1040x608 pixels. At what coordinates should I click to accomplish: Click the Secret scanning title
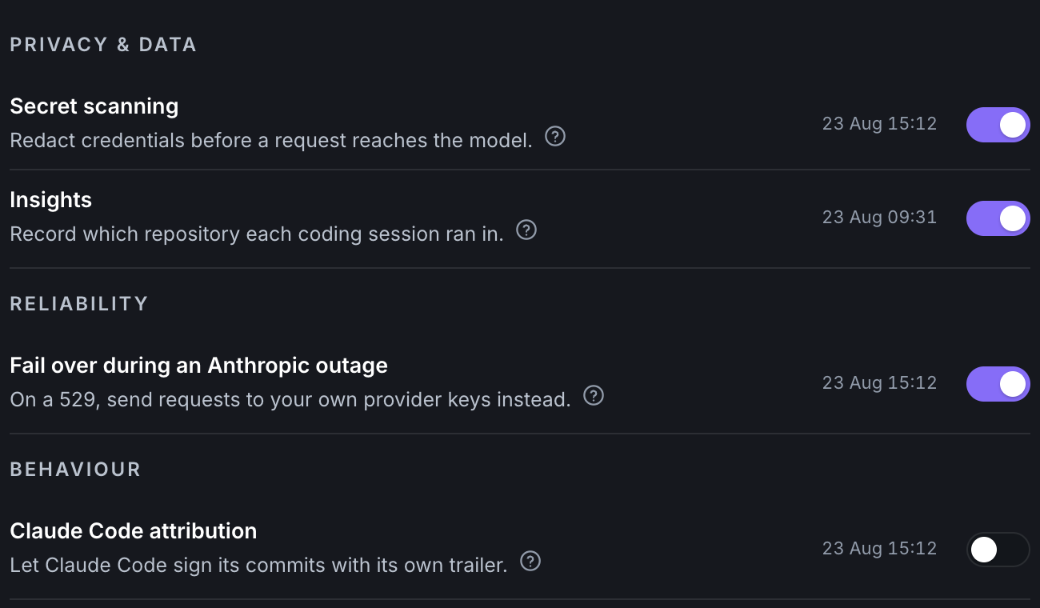[94, 106]
